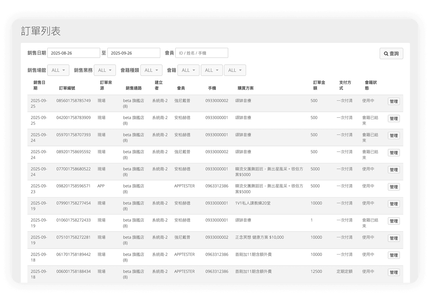This screenshot has width=430, height=302.
Task: Open the 銷售業務 ALL dropdown
Action: pos(105,70)
